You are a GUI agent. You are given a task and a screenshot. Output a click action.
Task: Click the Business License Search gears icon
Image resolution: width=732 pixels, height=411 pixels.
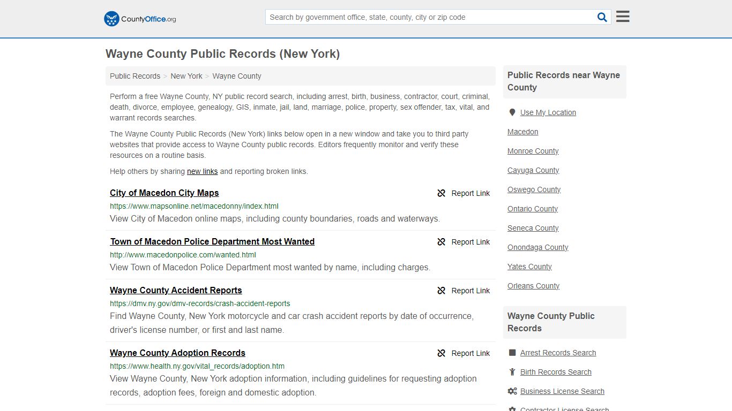[512, 391]
